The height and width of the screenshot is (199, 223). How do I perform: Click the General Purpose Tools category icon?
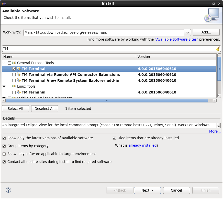click(x=14, y=63)
